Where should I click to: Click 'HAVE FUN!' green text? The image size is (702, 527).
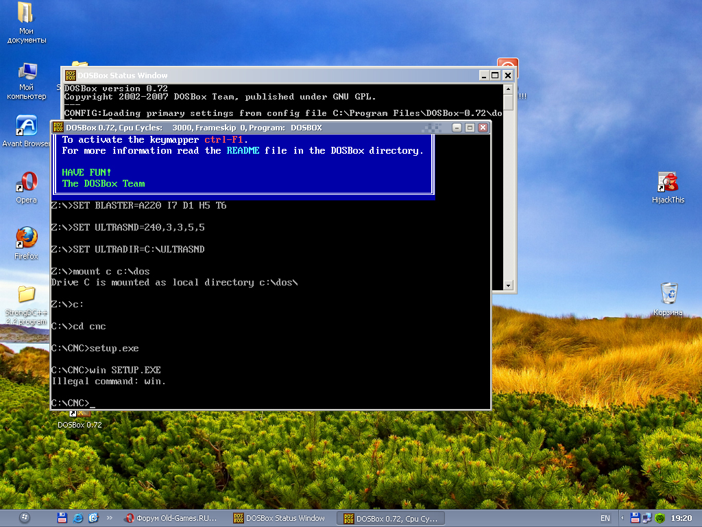(x=86, y=172)
